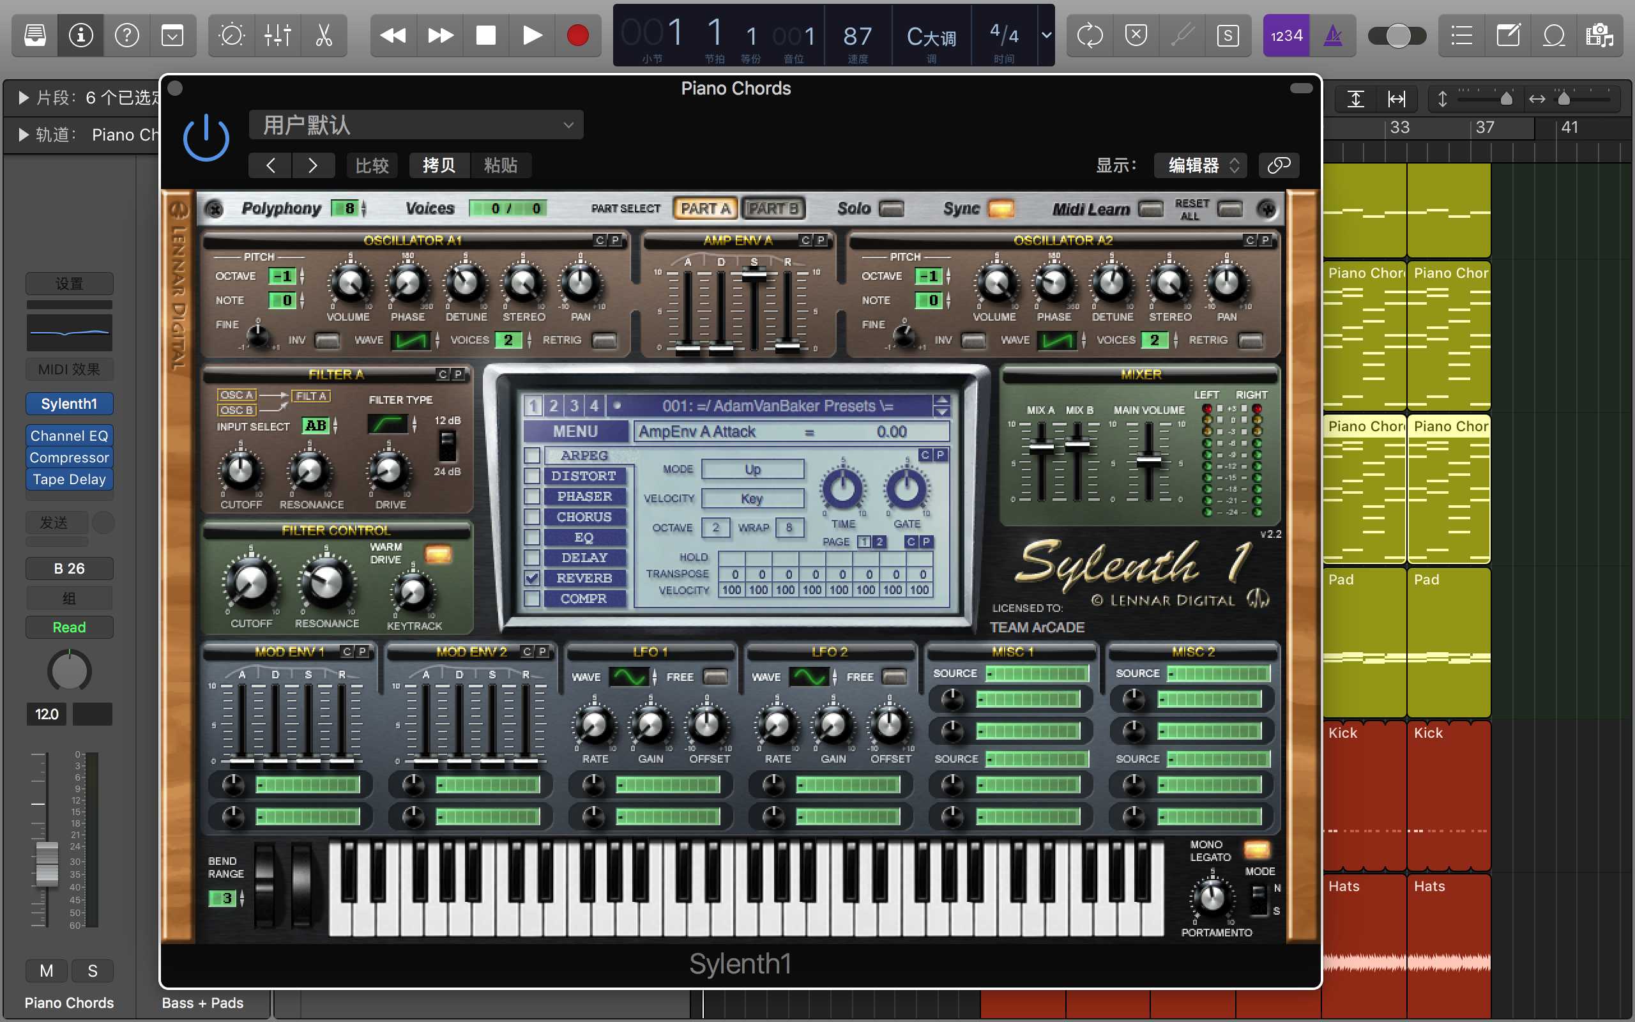Toggle the plug-in power bypass button
This screenshot has width=1635, height=1022.
(206, 138)
